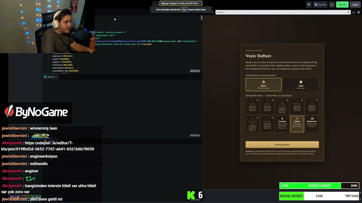Image resolution: width=362 pixels, height=203 pixels.
Task: Click the green Kick logo overlay
Action: click(191, 195)
